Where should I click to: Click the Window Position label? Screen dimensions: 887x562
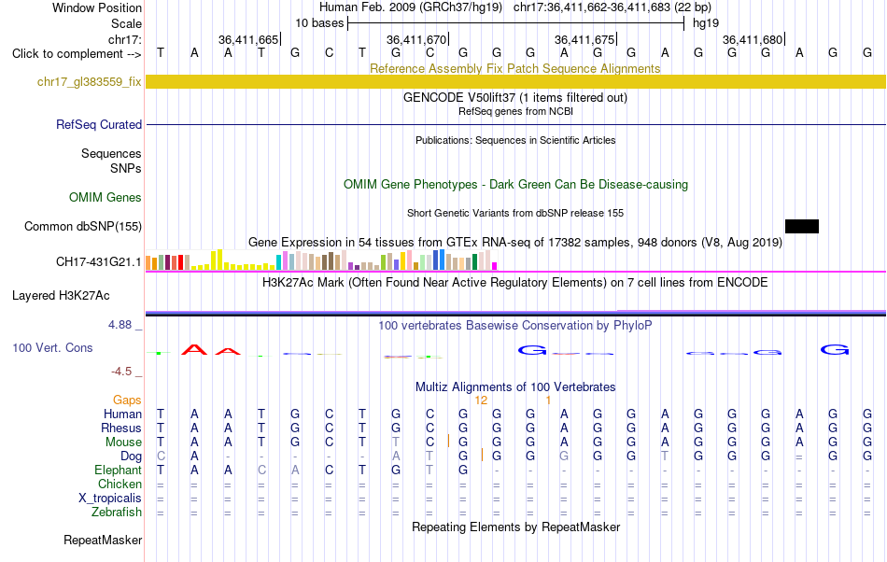pyautogui.click(x=97, y=7)
